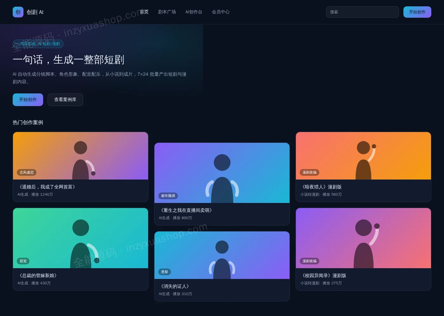Image resolution: width=444 pixels, height=316 pixels.
Task: Click the text 小说转漫剧 · 播放 275万
Action: click(321, 283)
